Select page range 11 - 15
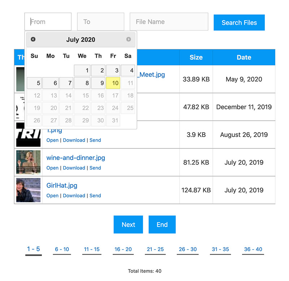Screen dimensions: 289x281 point(92,249)
